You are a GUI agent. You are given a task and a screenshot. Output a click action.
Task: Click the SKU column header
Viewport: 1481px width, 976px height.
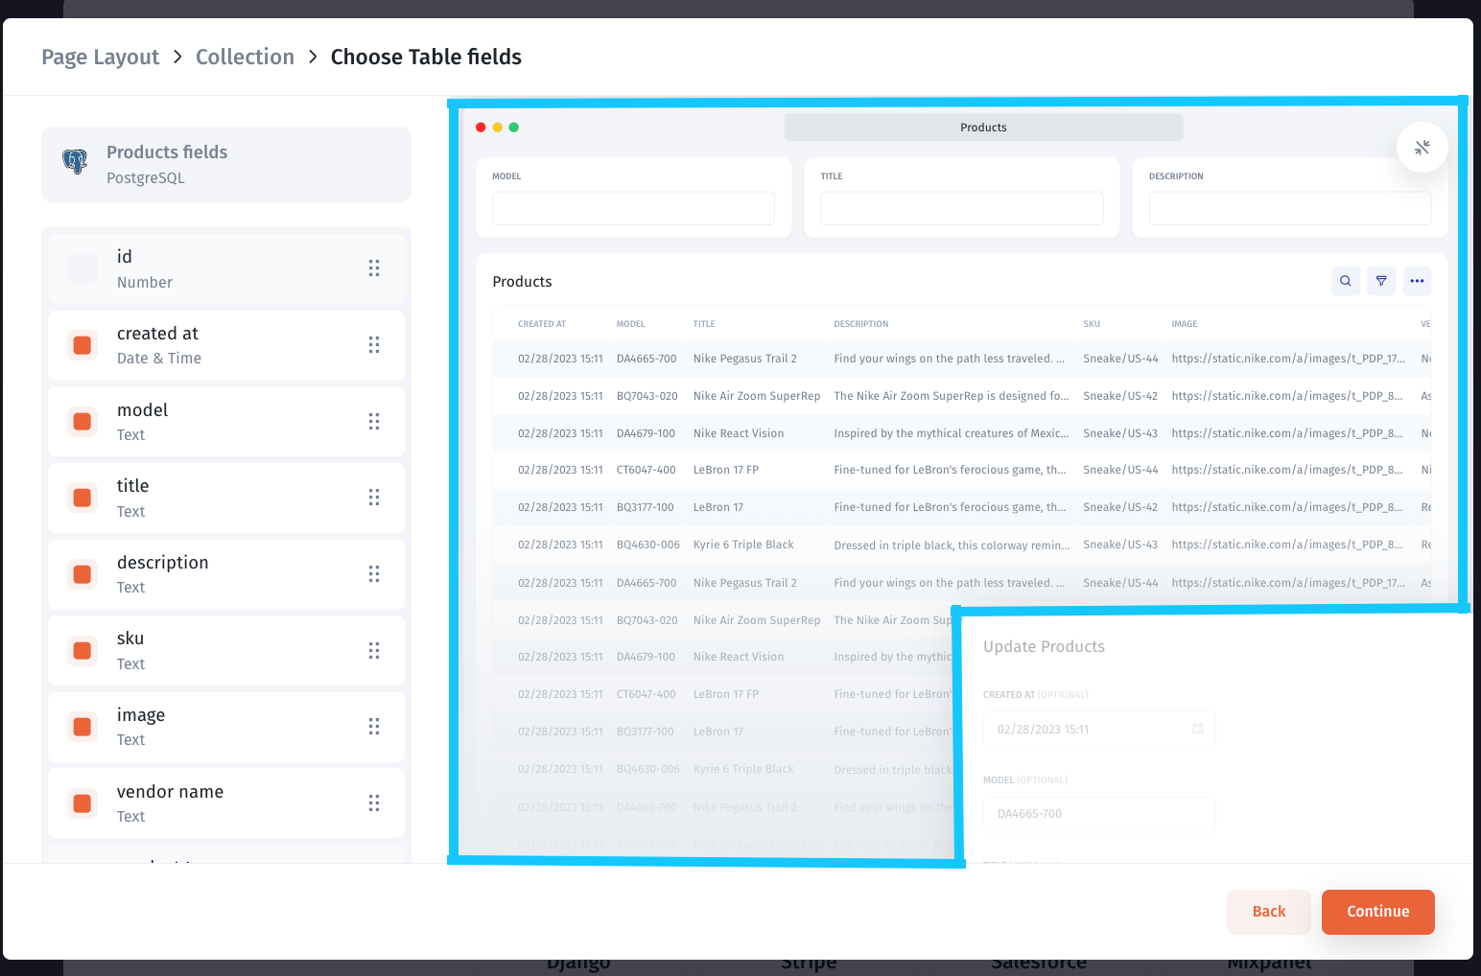(x=1092, y=324)
